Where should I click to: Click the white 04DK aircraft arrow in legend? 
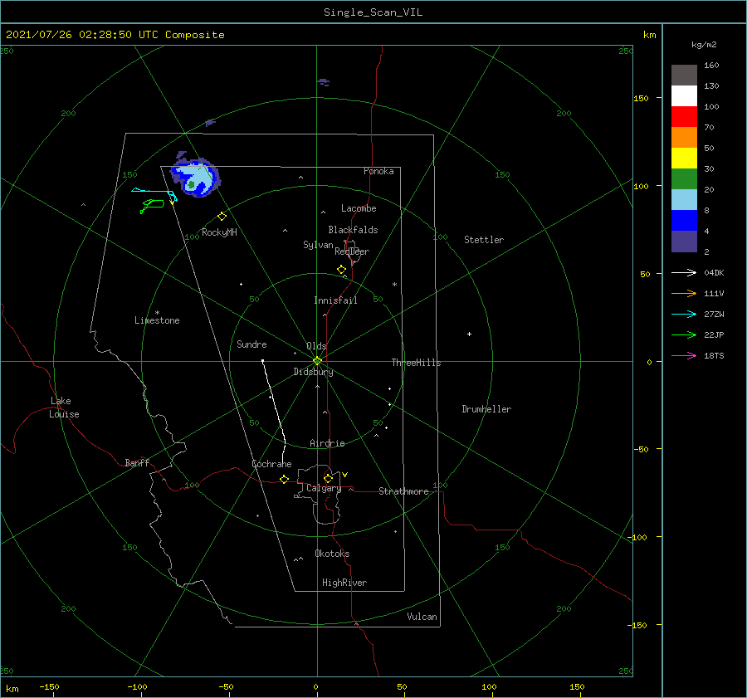pyautogui.click(x=684, y=272)
